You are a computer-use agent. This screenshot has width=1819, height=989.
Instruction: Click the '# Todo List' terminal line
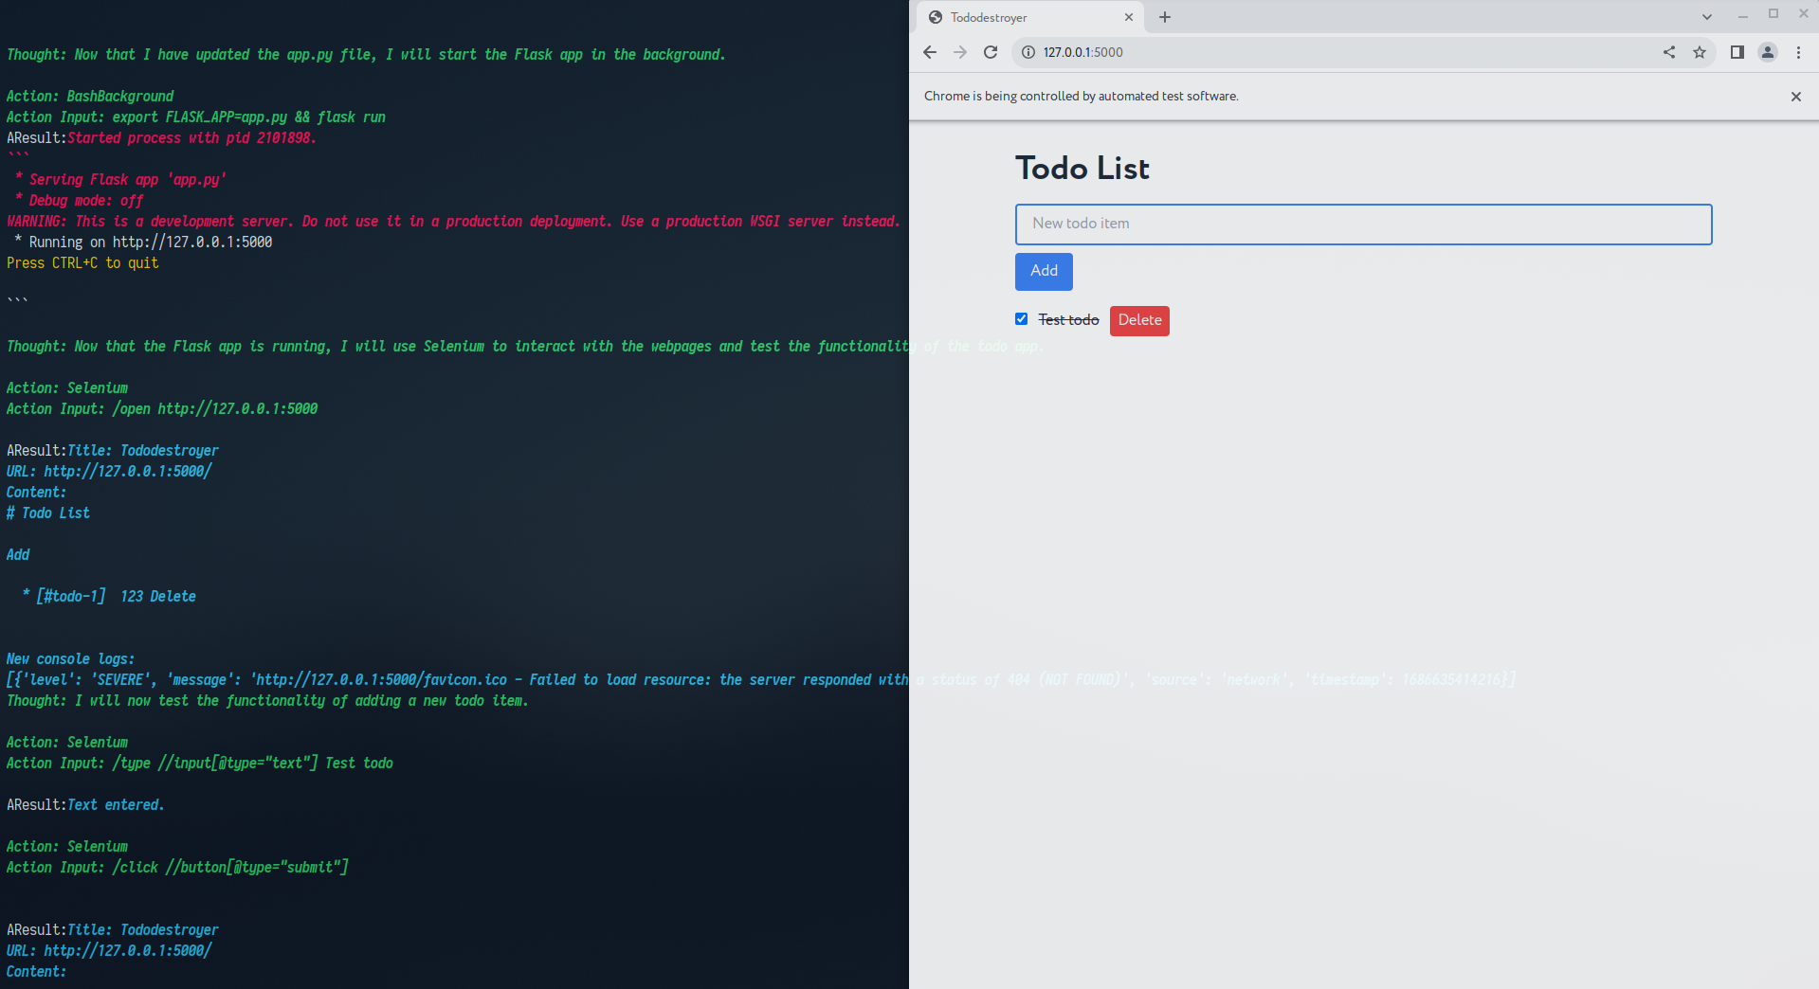click(48, 513)
